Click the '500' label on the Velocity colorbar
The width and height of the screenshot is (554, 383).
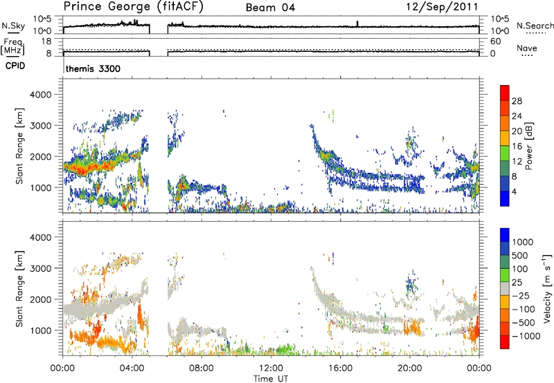tap(520, 256)
